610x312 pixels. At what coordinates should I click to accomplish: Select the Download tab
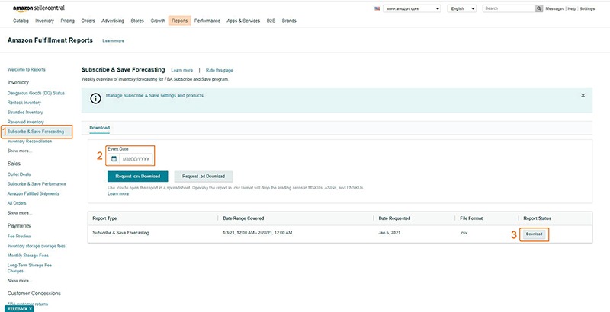pyautogui.click(x=100, y=128)
